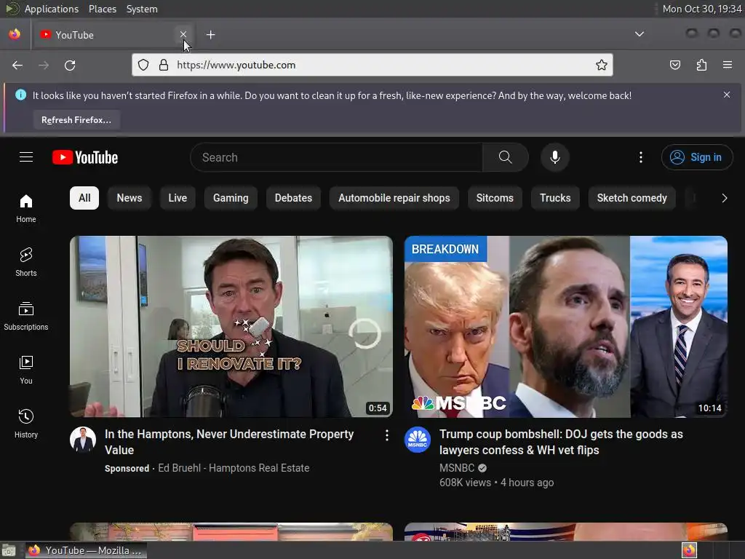Open the System menu
This screenshot has width=745, height=559.
click(x=142, y=9)
